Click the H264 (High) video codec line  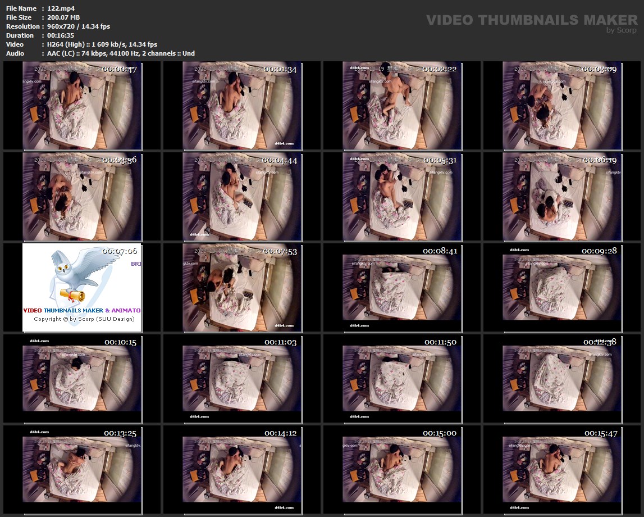[x=102, y=44]
